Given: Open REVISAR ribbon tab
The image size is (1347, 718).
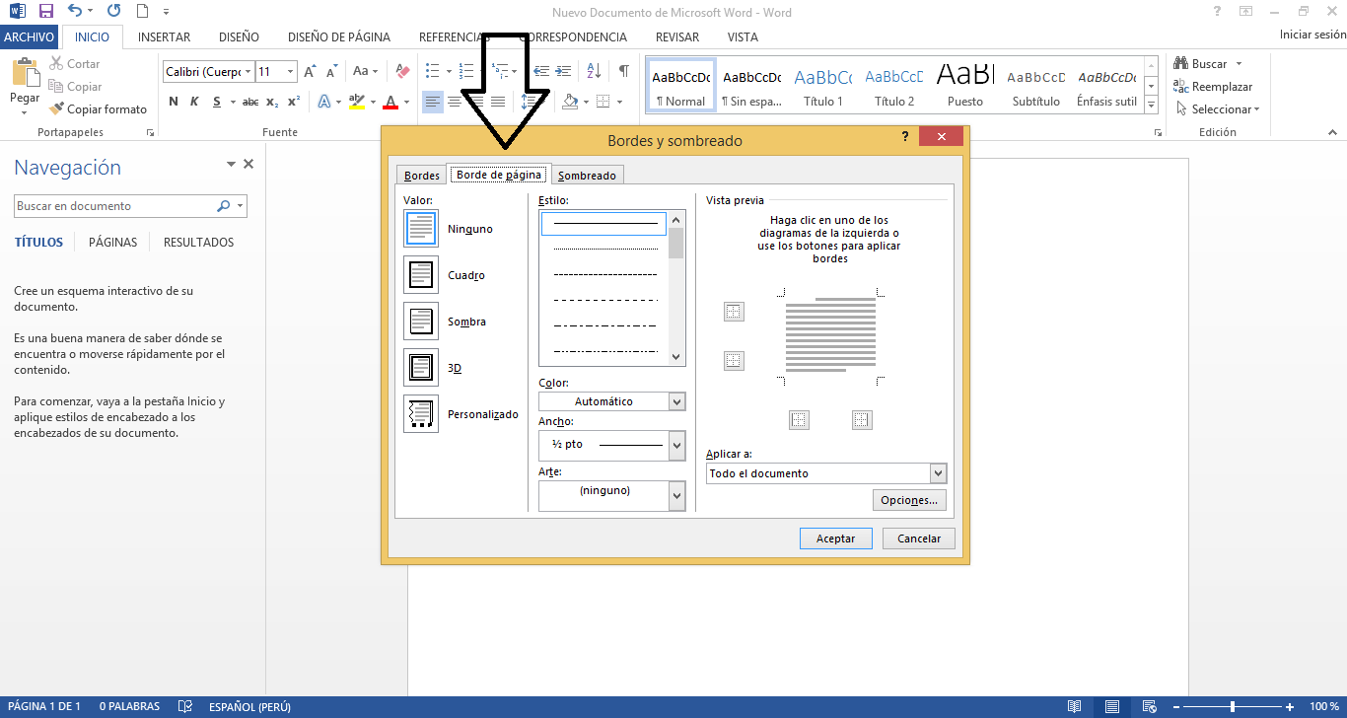Looking at the screenshot, I should pos(677,36).
